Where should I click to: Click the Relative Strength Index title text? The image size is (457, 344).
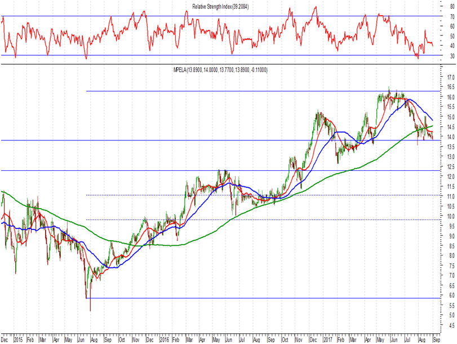pos(220,6)
